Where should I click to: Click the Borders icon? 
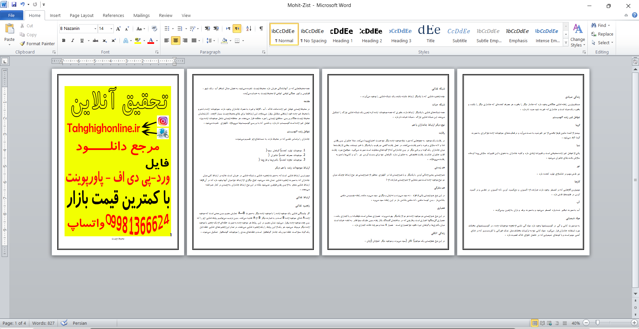237,41
